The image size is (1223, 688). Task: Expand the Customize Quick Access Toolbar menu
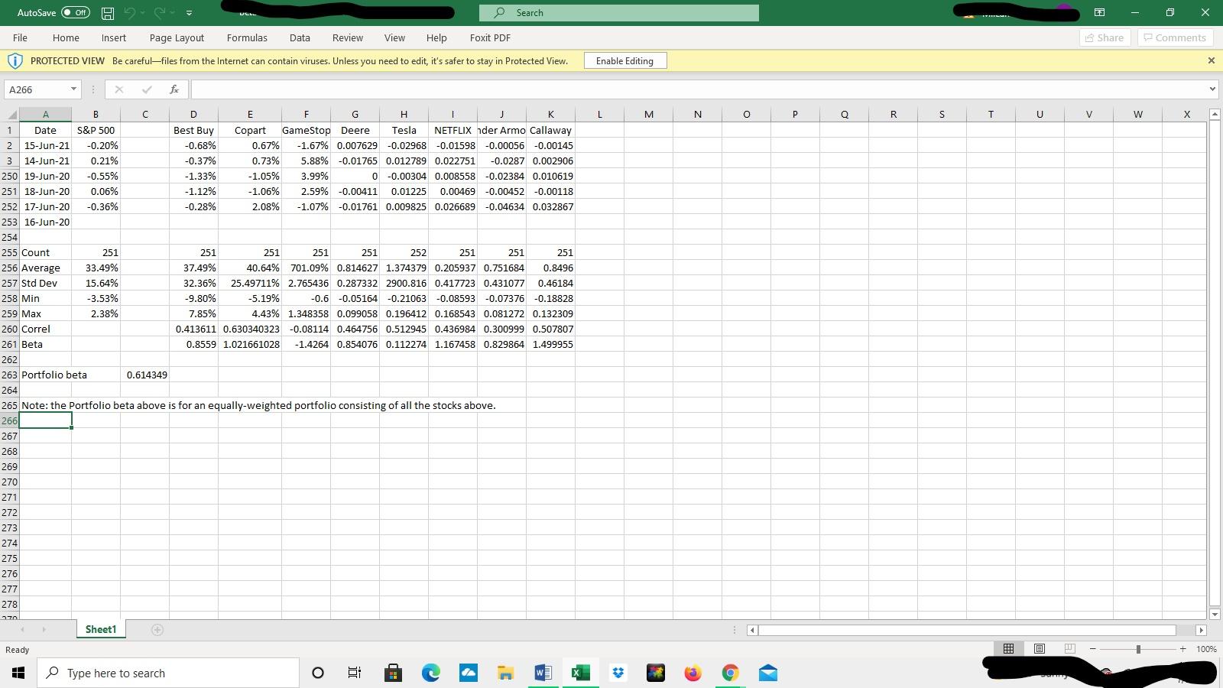(188, 12)
